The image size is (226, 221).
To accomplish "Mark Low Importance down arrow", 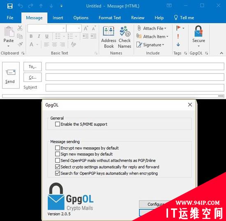I will (178, 45).
